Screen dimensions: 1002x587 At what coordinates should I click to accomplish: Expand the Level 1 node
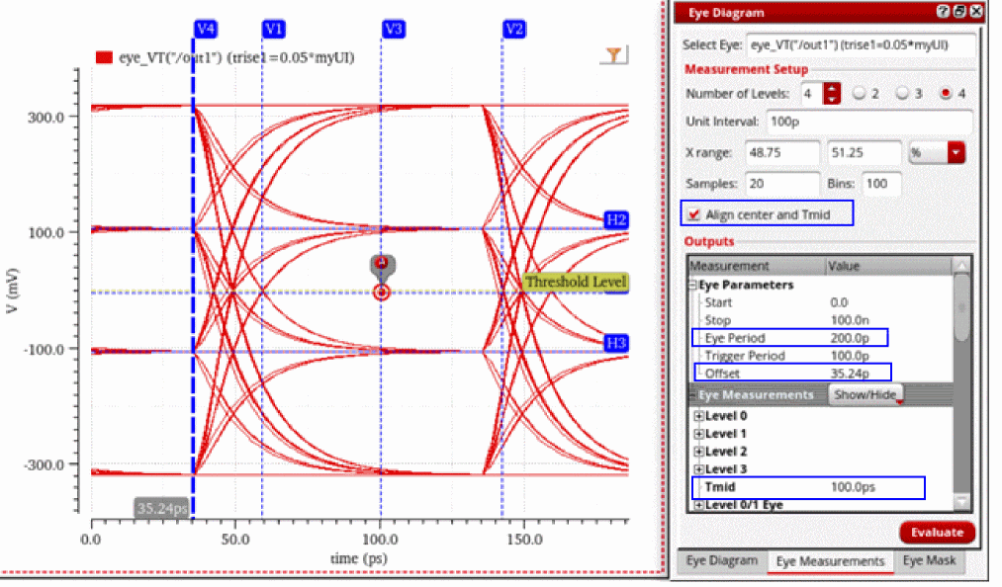click(698, 434)
